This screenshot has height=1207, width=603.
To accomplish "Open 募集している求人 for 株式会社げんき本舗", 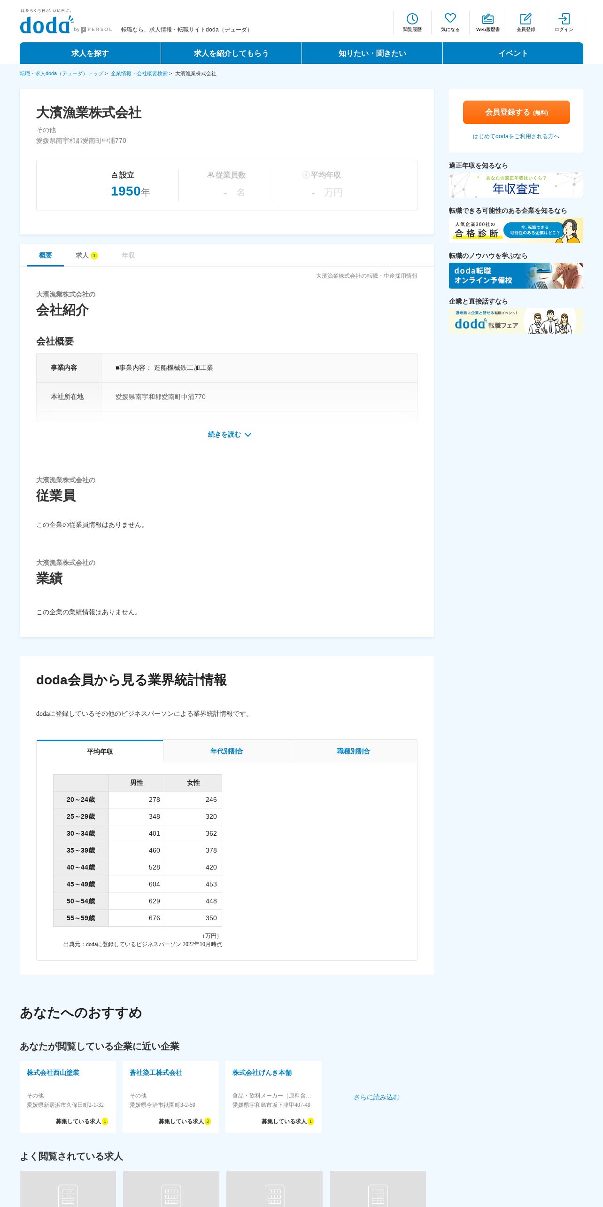I will (287, 1121).
